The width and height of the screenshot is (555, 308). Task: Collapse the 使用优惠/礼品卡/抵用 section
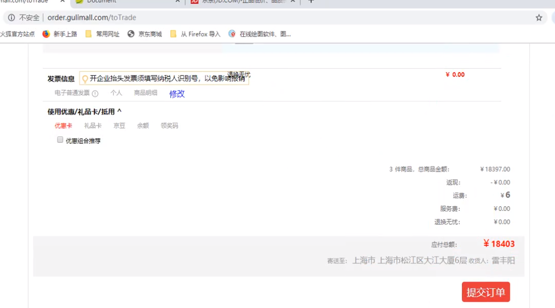(x=120, y=111)
